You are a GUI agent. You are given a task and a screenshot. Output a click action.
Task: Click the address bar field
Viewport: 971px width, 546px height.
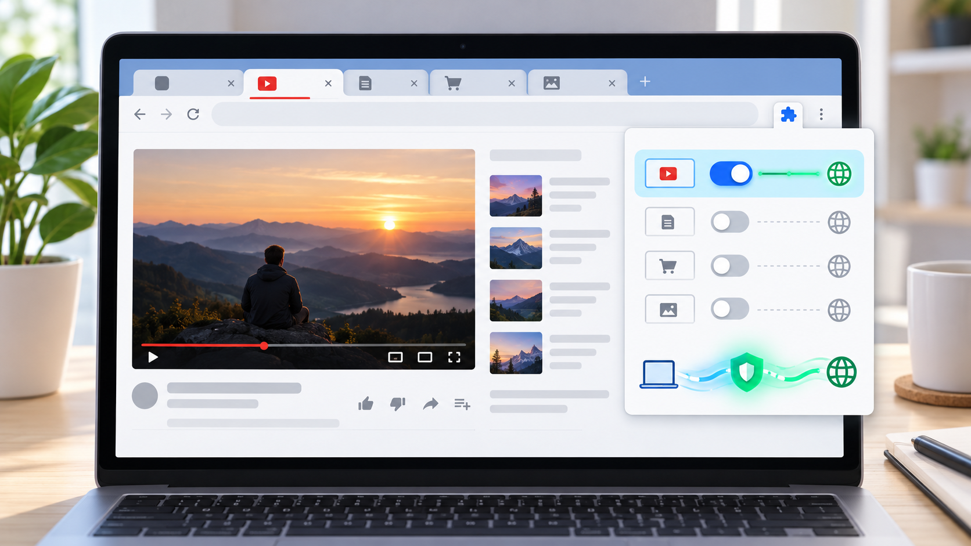click(x=485, y=114)
